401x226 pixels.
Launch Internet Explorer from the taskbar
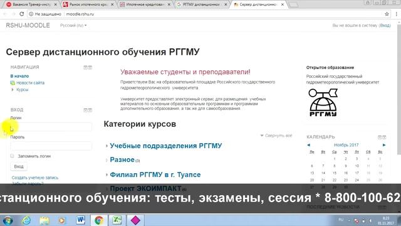click(26, 220)
